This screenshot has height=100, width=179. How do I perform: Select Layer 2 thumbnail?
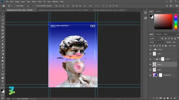(x=154, y=70)
